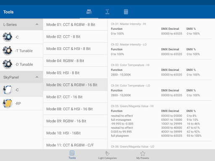Pick Mode 10: HSI - 16Bit

(x=75, y=133)
